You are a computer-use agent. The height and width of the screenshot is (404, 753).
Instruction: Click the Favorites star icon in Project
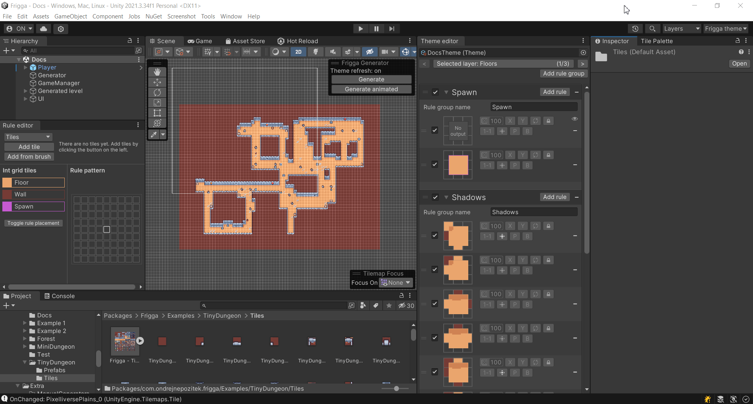(389, 306)
